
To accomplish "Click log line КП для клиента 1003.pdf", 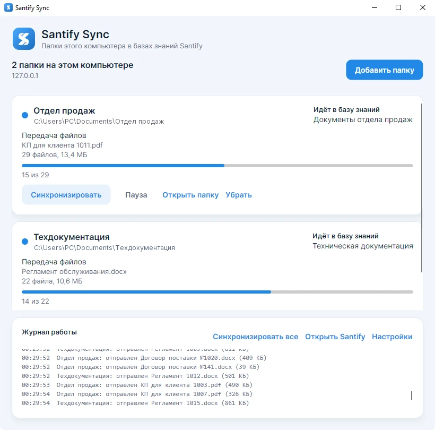I will click(137, 385).
